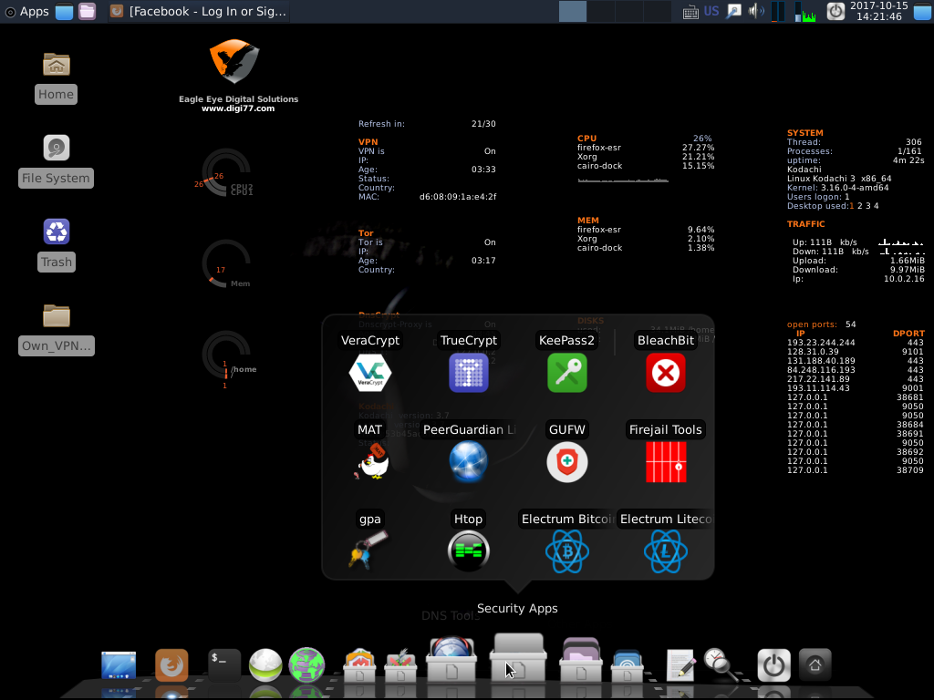Click the www.digi77.com text
The image size is (934, 700).
point(238,108)
